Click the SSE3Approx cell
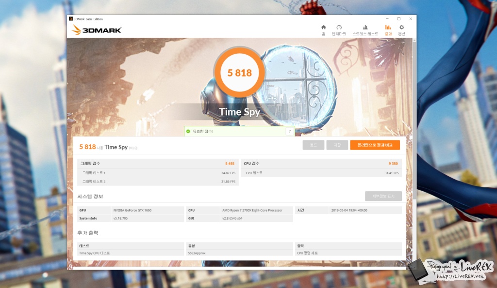The image size is (497, 288). click(240, 253)
